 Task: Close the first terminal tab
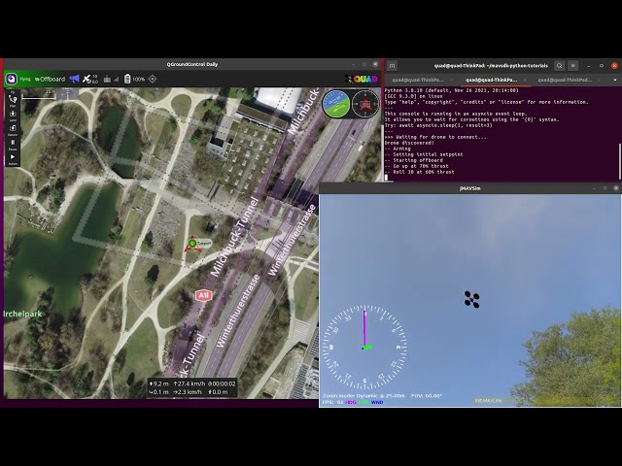point(451,80)
